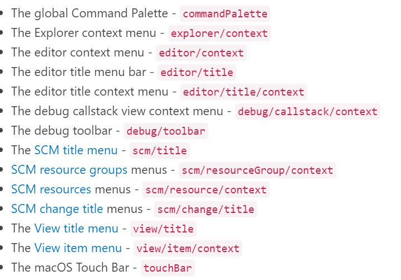Image resolution: width=401 pixels, height=280 pixels.
Task: Open the SCM title menu link
Action: pyautogui.click(x=76, y=150)
